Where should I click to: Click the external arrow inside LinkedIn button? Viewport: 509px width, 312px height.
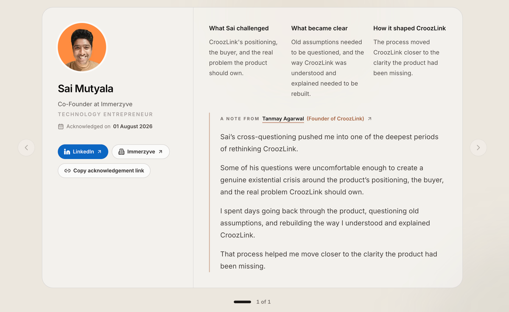coord(99,152)
